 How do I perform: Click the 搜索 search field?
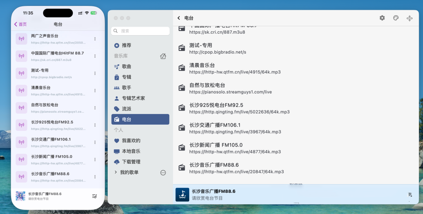[x=140, y=31]
